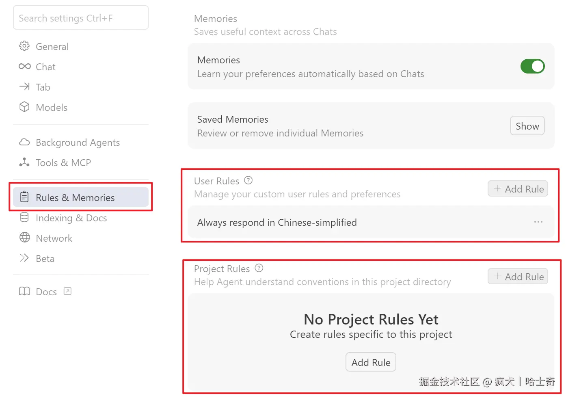Click the plus Add Rule button for Project Rules
The image size is (566, 398).
(518, 277)
